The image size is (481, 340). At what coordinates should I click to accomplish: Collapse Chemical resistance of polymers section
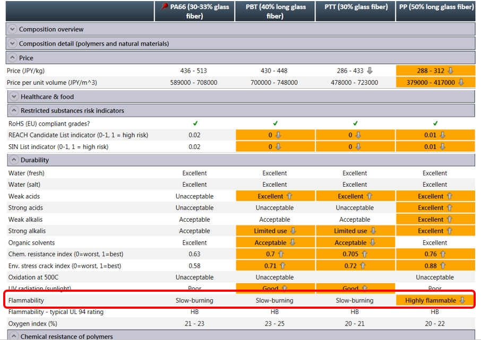14,336
